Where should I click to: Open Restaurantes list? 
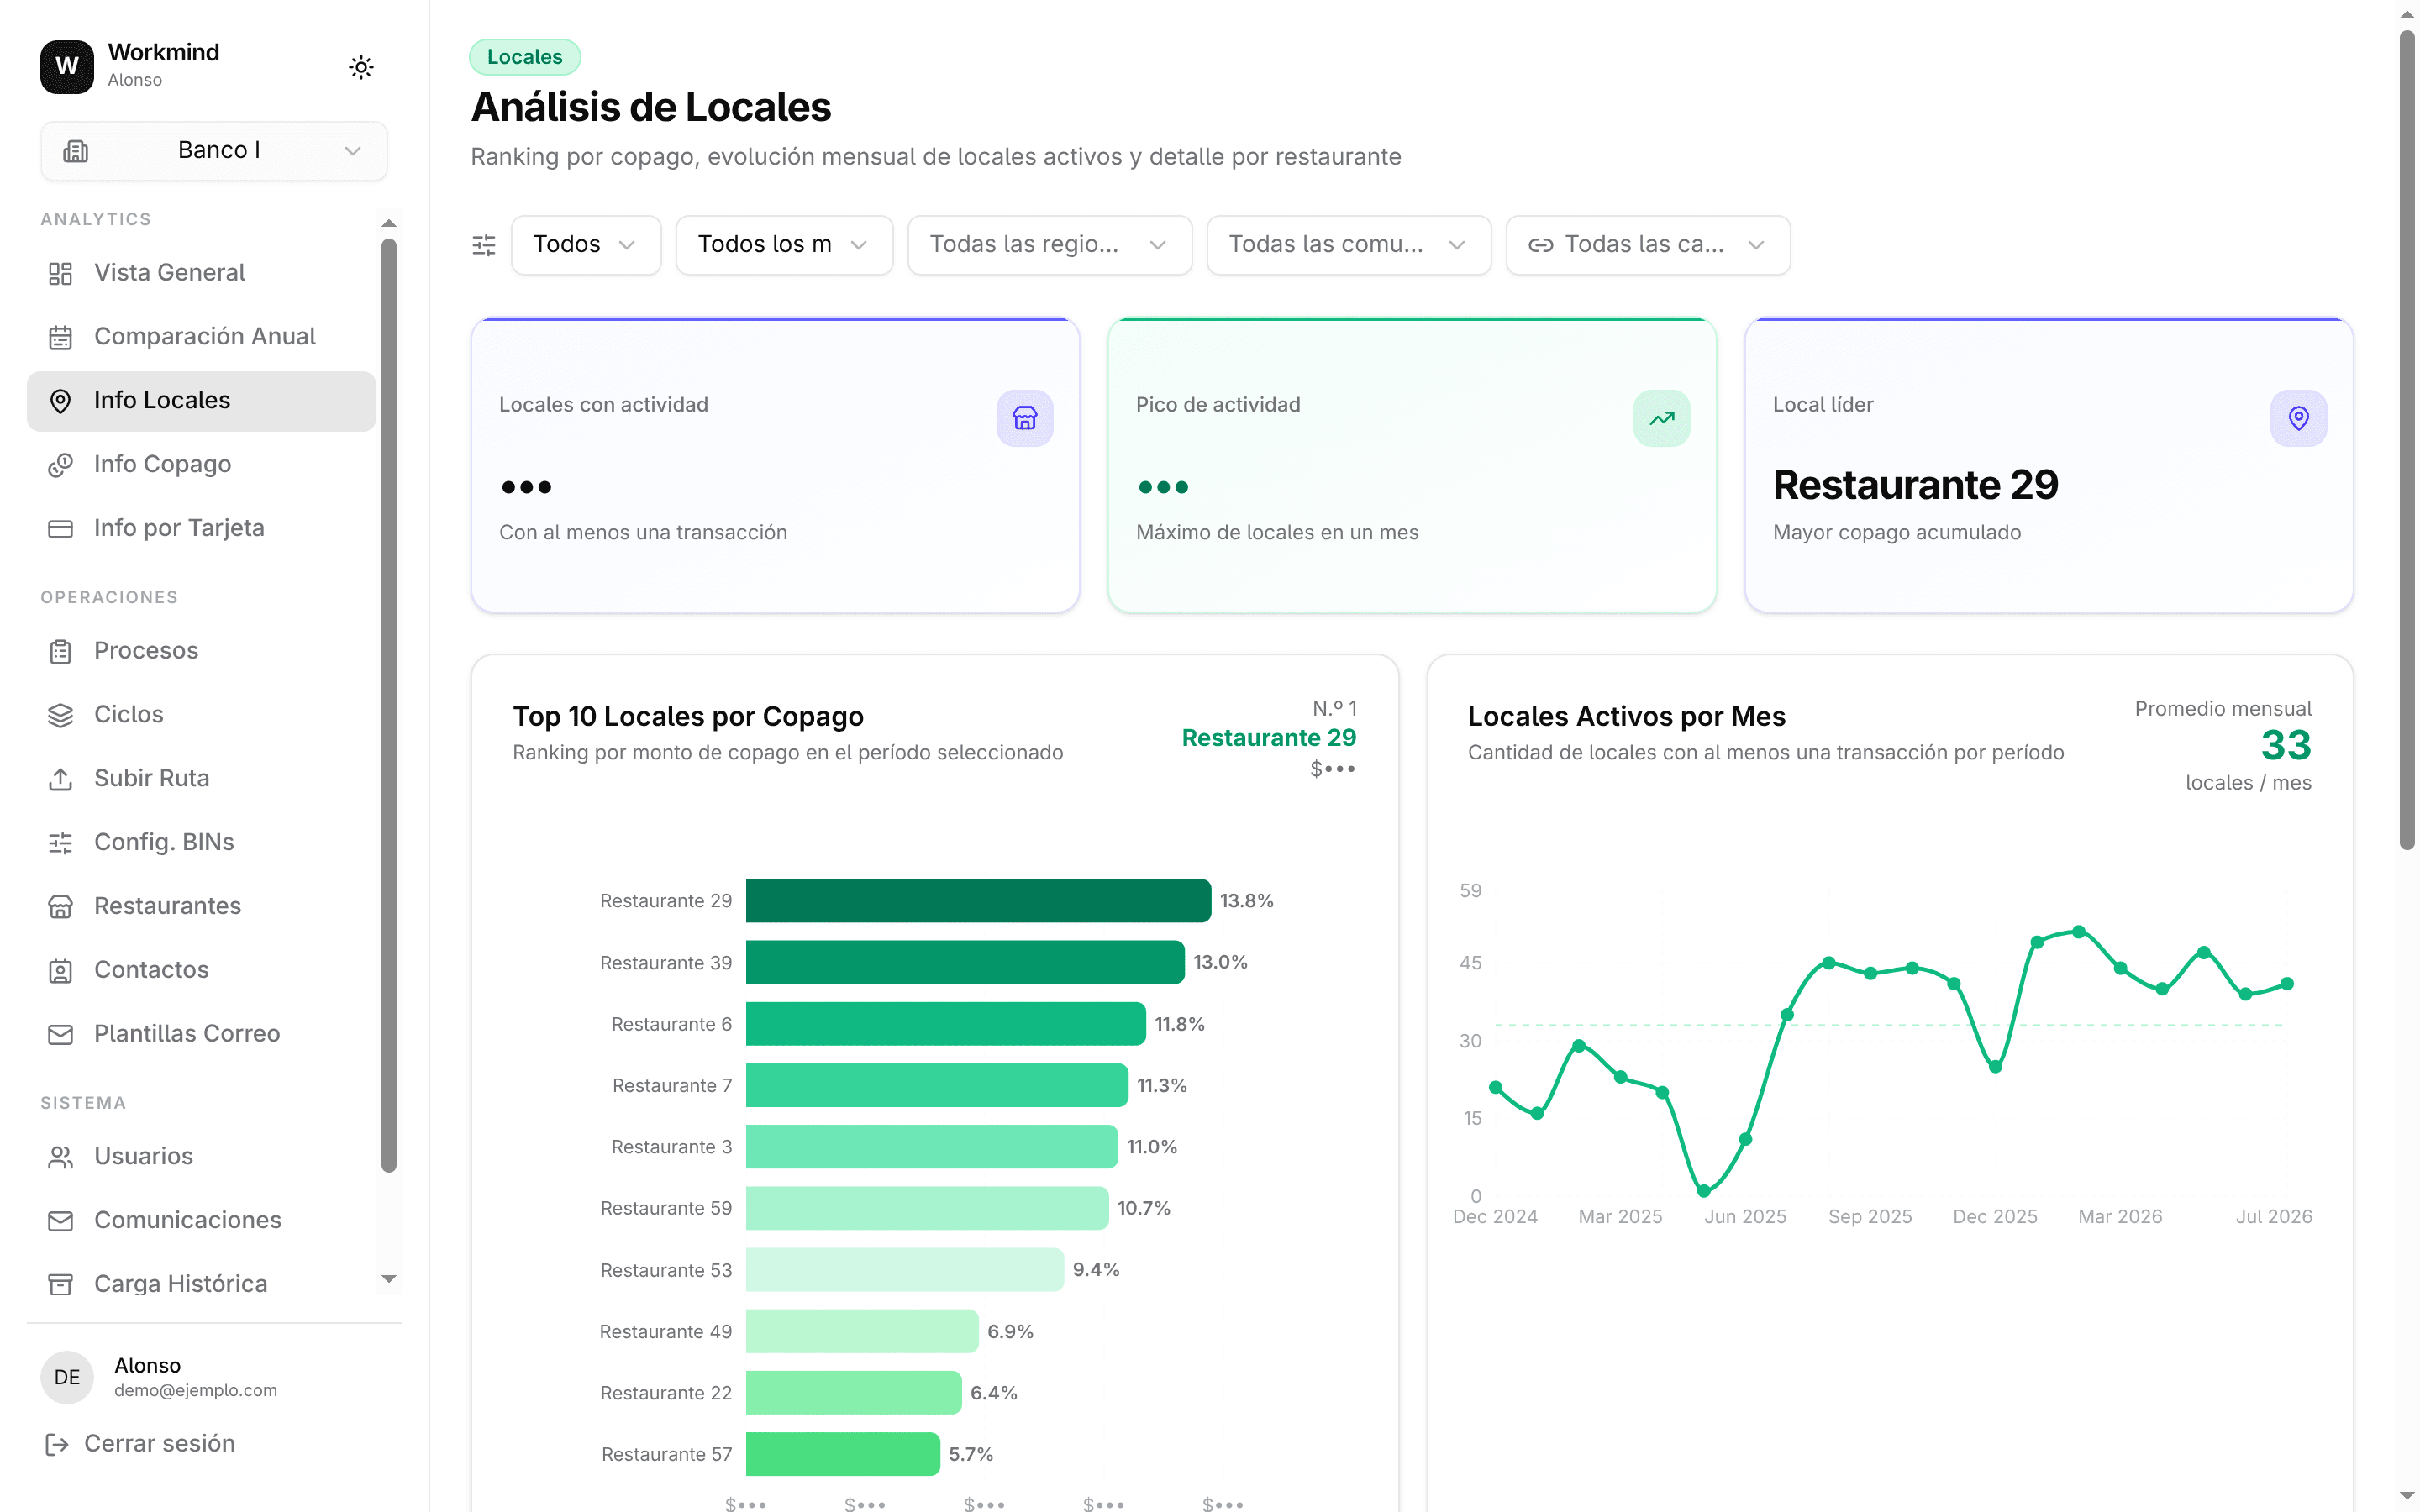[201, 907]
